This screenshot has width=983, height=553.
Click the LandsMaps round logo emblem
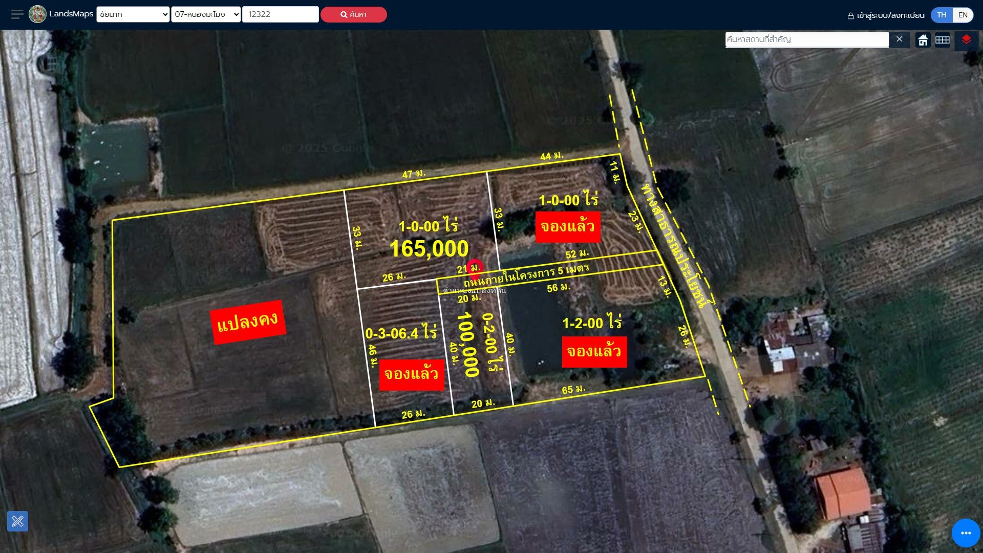click(37, 14)
